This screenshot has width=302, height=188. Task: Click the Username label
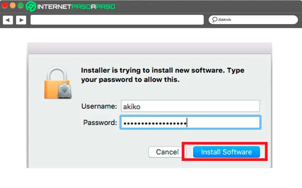tap(99, 106)
